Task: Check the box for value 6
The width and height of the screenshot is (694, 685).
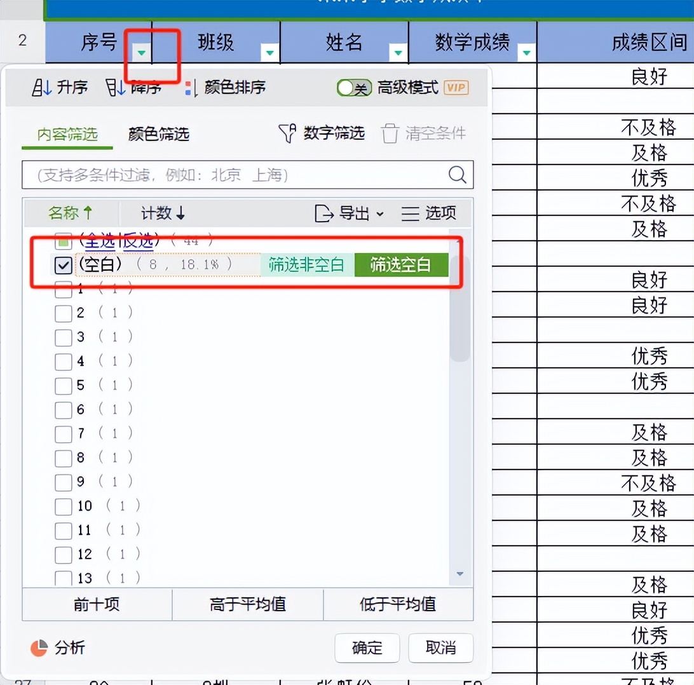Action: tap(64, 410)
